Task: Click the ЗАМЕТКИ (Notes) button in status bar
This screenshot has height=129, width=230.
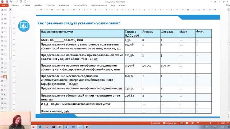Action: (156, 123)
